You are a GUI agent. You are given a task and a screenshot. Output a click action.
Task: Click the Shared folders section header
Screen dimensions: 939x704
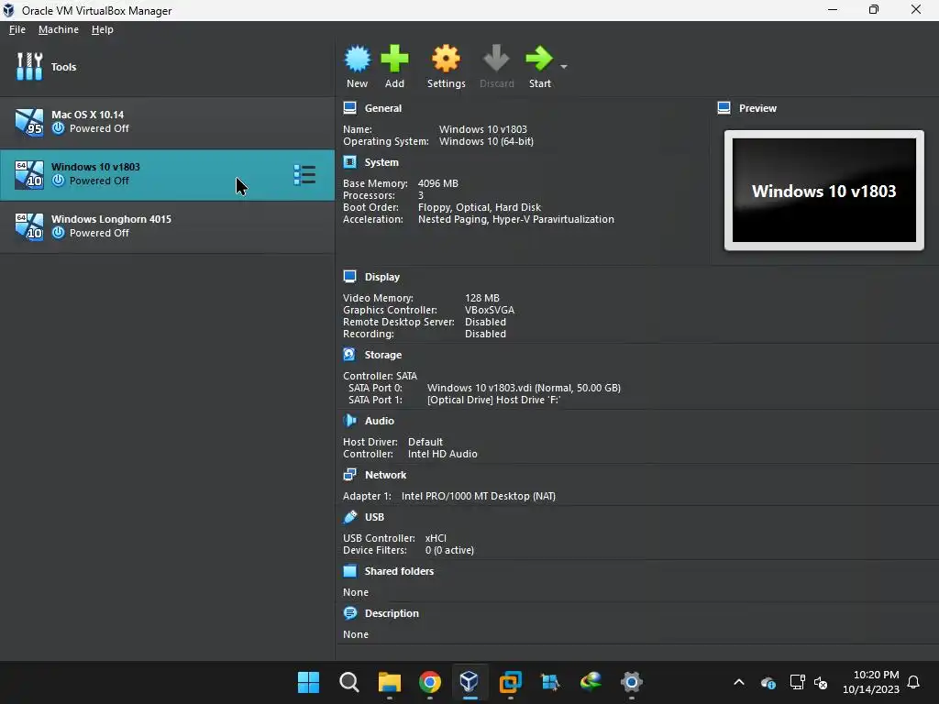(x=400, y=571)
